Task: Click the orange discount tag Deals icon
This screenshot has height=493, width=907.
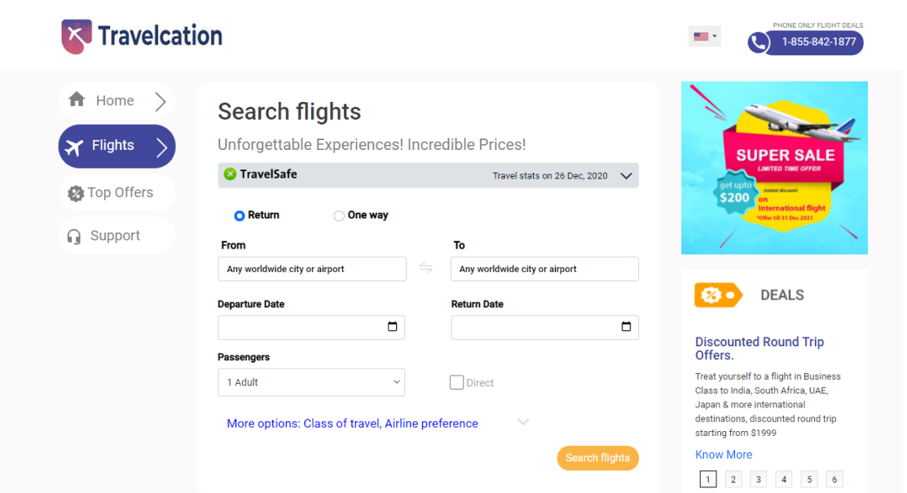Action: coord(717,295)
